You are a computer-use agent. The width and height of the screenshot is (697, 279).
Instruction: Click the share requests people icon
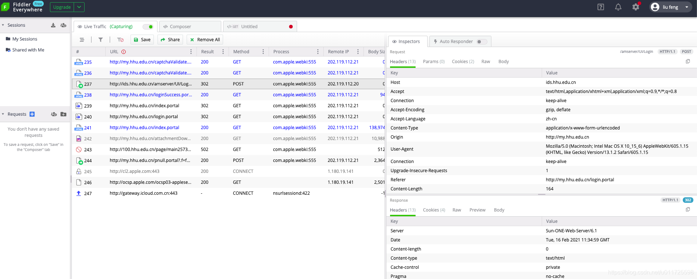click(x=54, y=114)
